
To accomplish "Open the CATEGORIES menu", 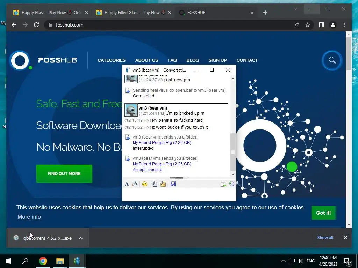I will click(x=112, y=60).
